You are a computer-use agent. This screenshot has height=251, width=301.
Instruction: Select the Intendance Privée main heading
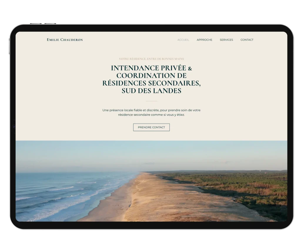[151, 79]
